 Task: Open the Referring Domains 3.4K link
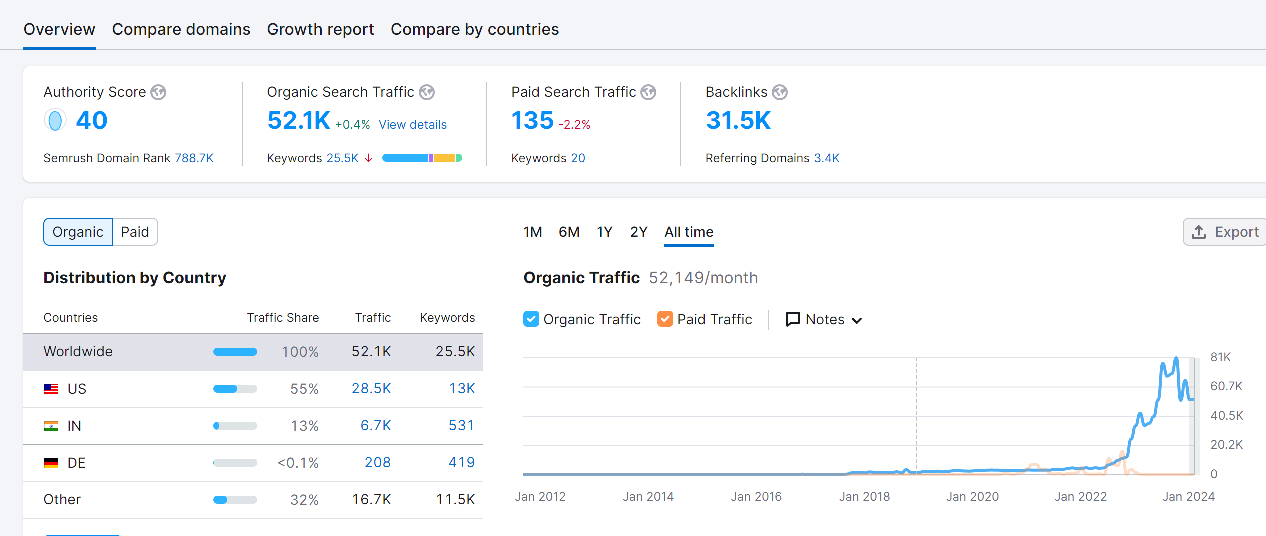(827, 158)
